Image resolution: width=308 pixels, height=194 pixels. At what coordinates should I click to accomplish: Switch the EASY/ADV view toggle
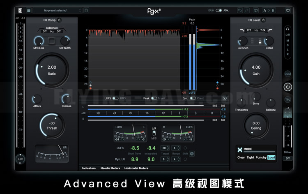(x=218, y=10)
